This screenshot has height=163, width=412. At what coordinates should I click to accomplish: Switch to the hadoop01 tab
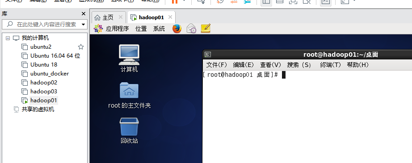[151, 17]
